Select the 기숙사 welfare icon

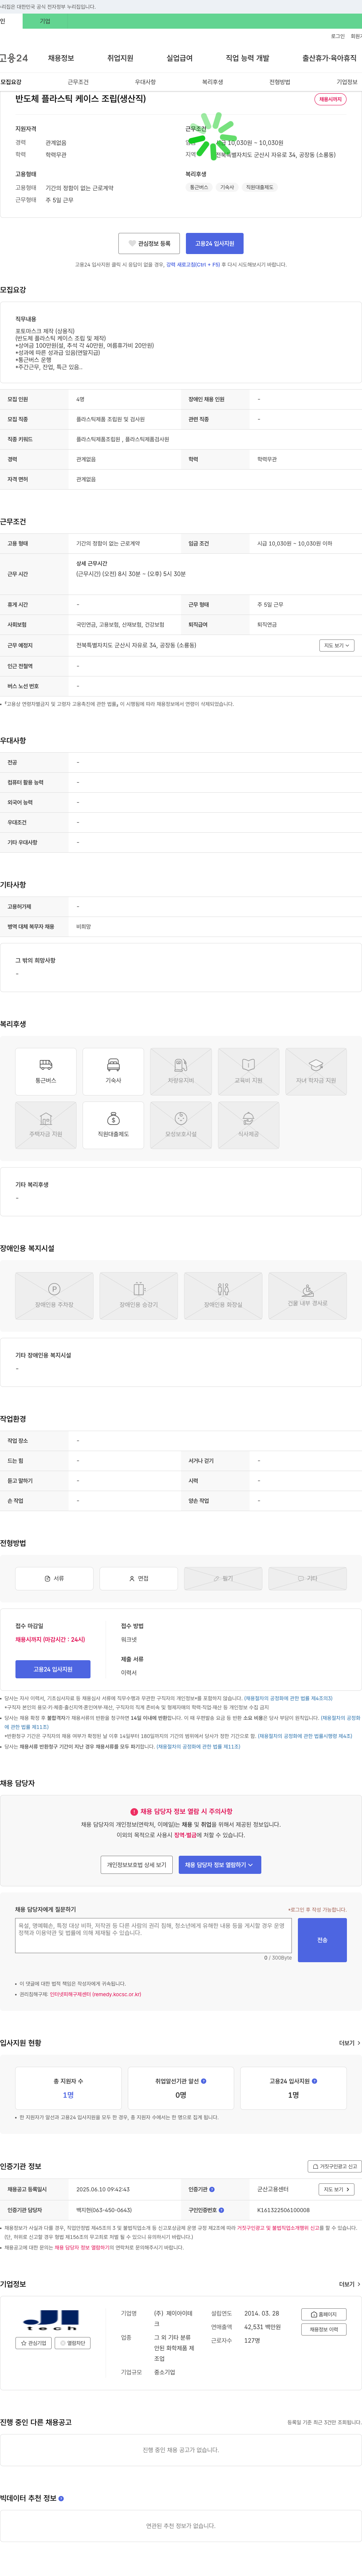pos(113,1070)
